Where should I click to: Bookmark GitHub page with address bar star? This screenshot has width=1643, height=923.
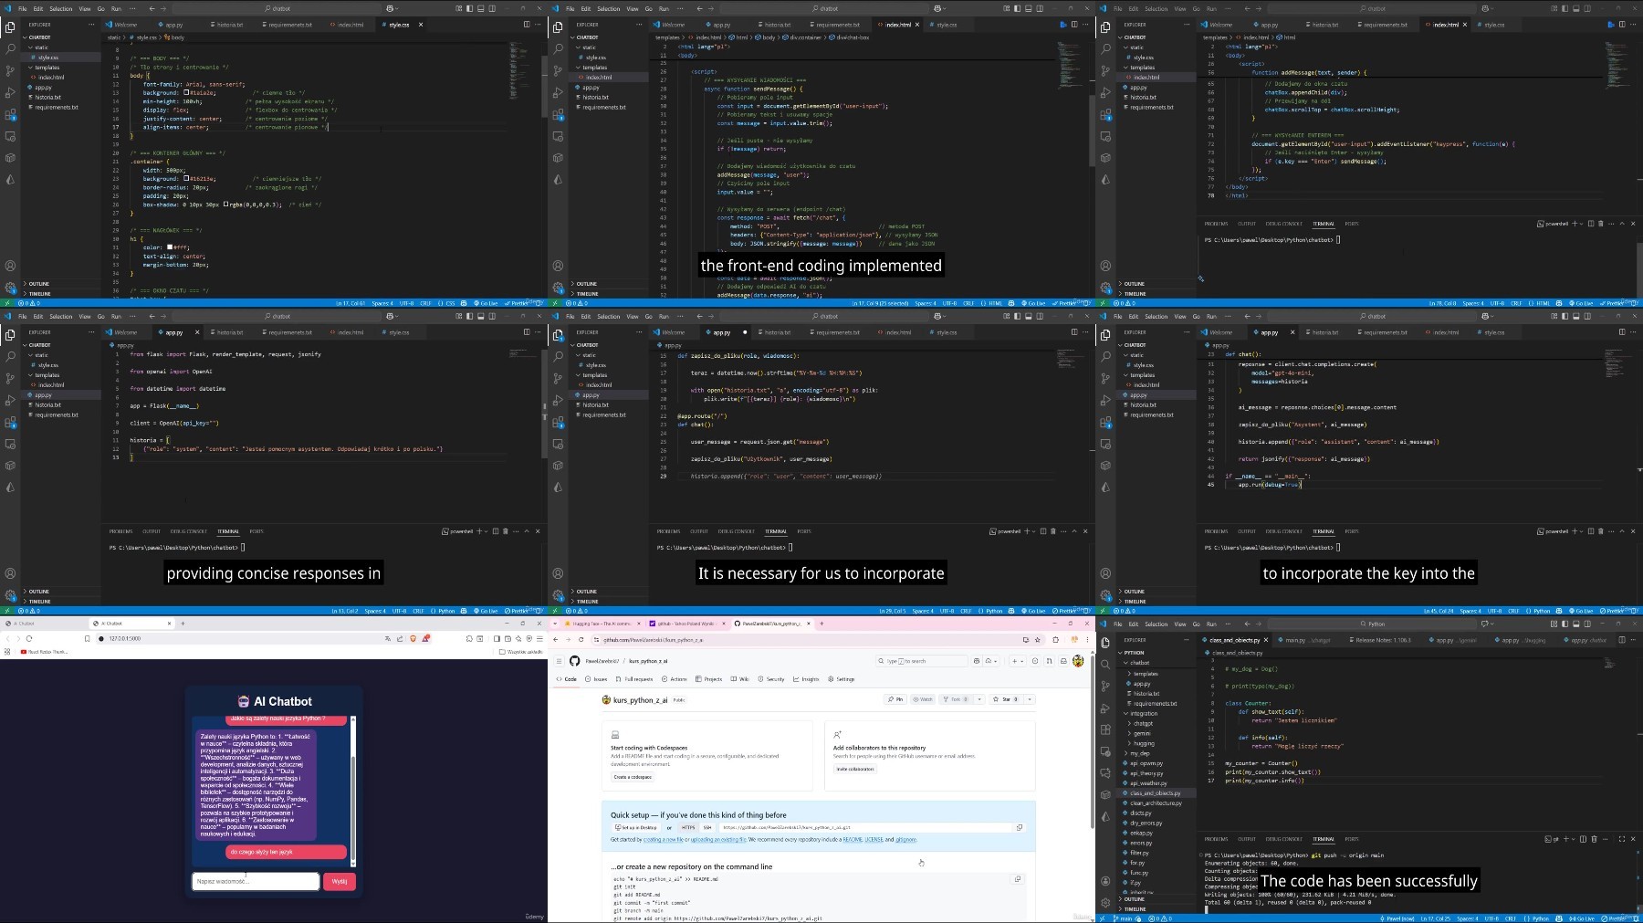(x=1038, y=639)
